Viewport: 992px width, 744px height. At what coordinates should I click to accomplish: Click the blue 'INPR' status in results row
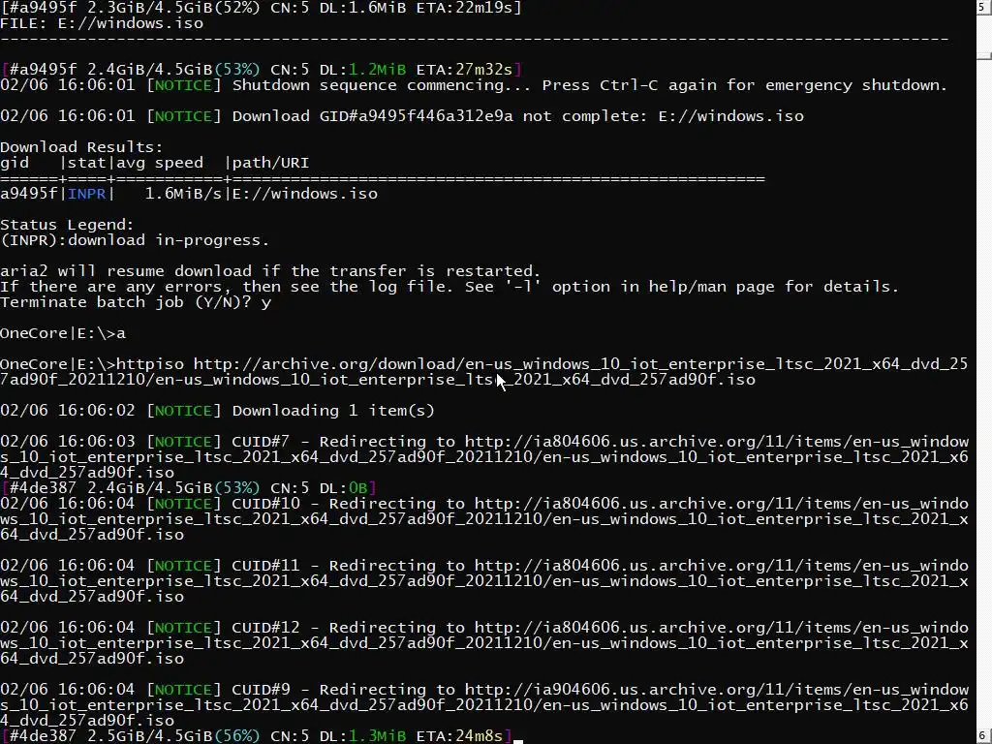86,194
